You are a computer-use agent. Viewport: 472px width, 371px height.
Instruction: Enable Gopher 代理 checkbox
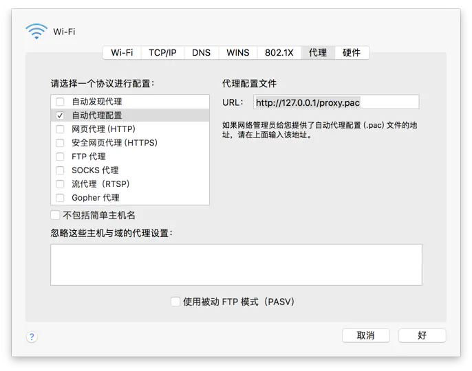coord(60,198)
